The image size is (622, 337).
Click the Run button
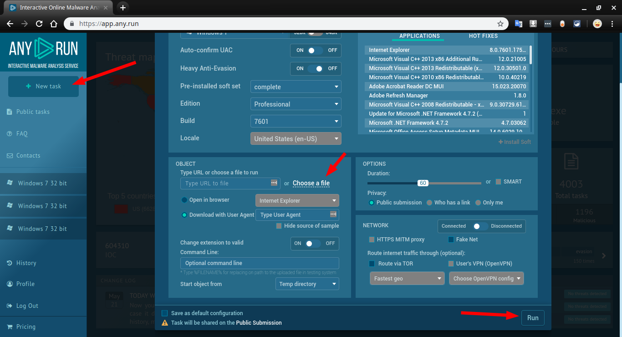click(x=533, y=318)
